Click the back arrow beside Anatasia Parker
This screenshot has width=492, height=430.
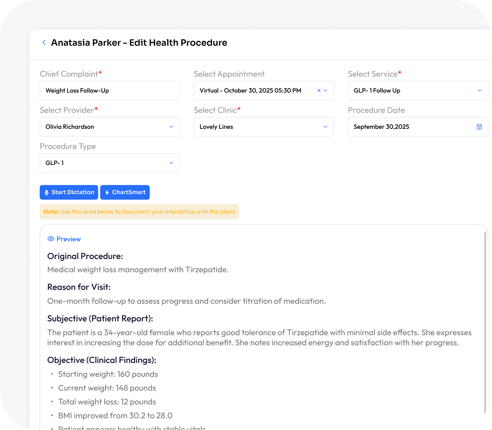pyautogui.click(x=44, y=42)
